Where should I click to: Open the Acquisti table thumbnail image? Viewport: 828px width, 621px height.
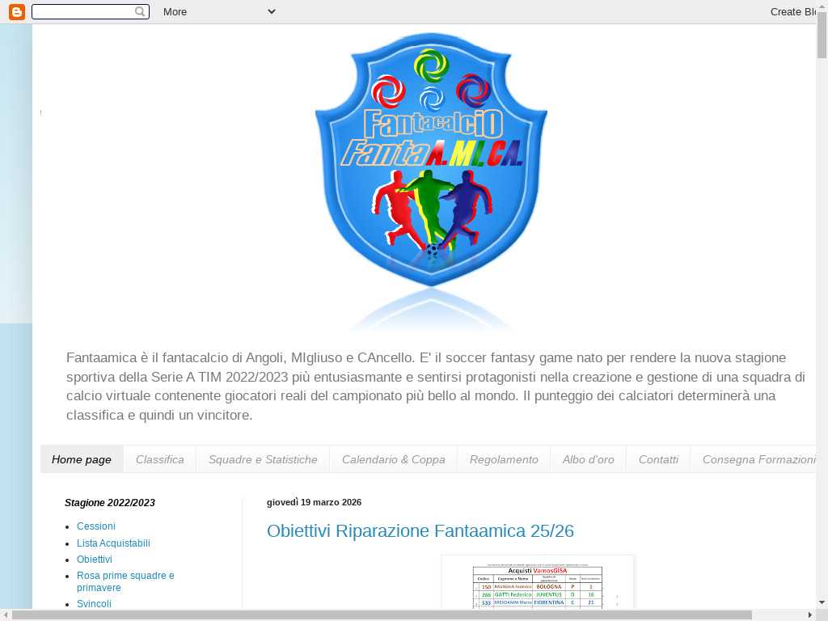click(538, 584)
